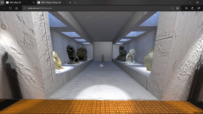Select the dark guardian statue on the right pedestal
This screenshot has height=114, width=203.
122,53
